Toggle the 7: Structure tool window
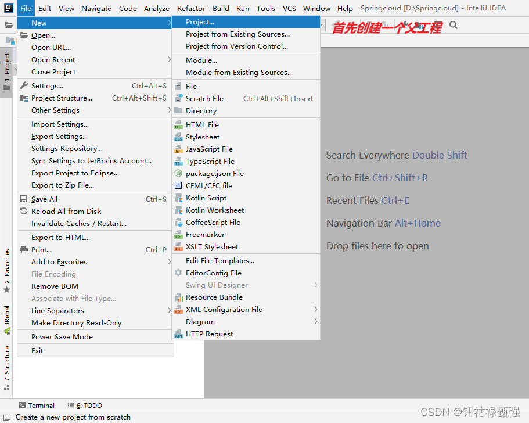Screen dimensions: 529x423 pos(7,368)
